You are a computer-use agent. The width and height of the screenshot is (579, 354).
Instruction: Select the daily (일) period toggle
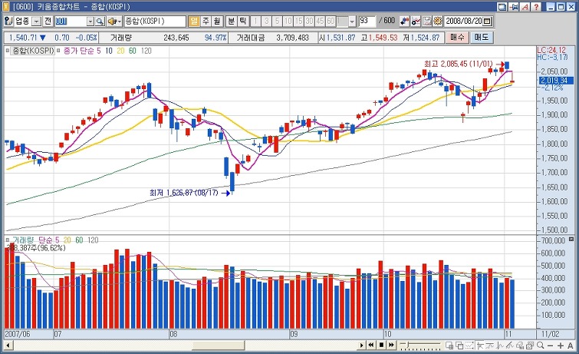click(194, 20)
